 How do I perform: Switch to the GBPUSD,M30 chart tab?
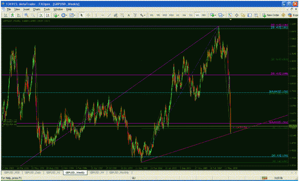pos(11,172)
